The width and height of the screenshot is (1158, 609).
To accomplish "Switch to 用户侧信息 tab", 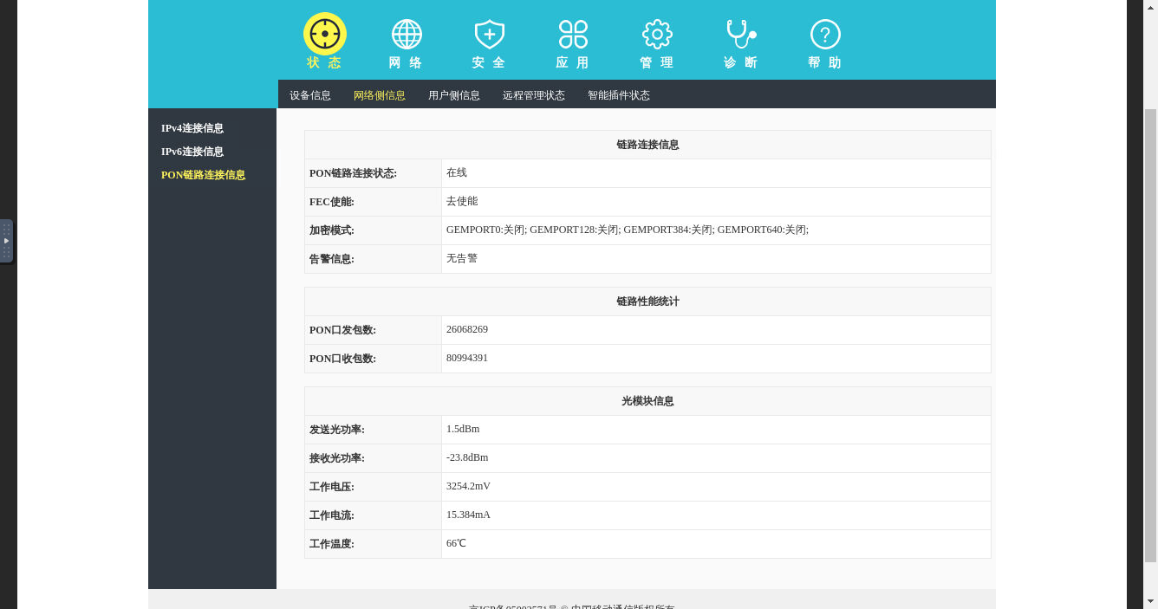I will point(454,95).
